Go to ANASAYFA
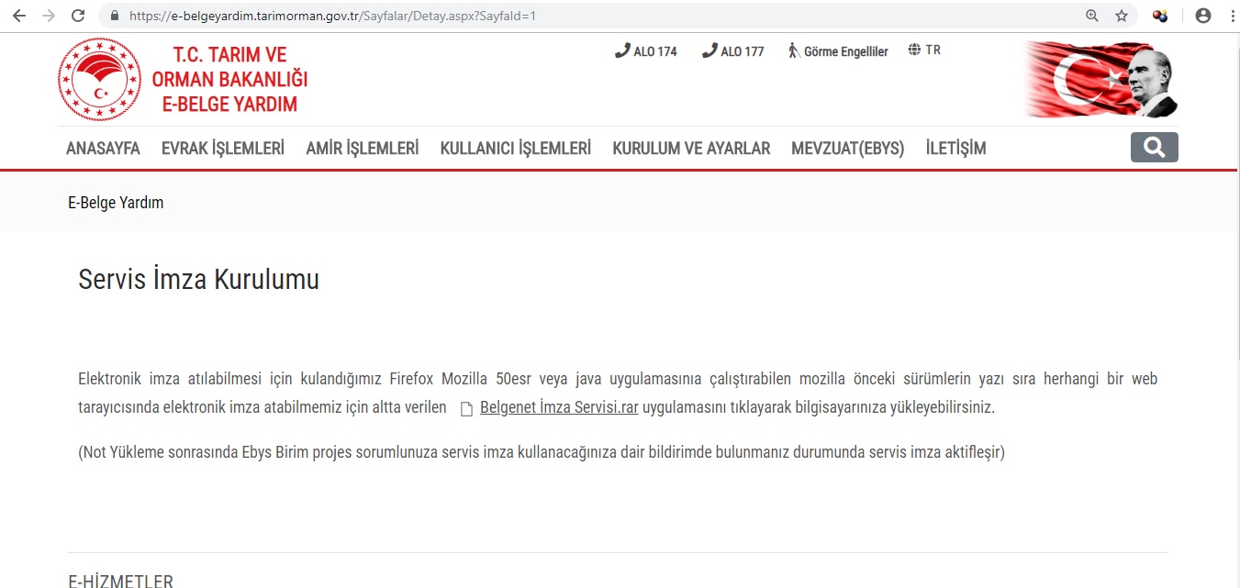 pos(102,148)
